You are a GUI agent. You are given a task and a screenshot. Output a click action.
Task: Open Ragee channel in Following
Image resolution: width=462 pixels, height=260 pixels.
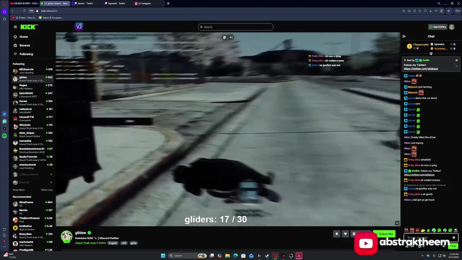pos(33,87)
